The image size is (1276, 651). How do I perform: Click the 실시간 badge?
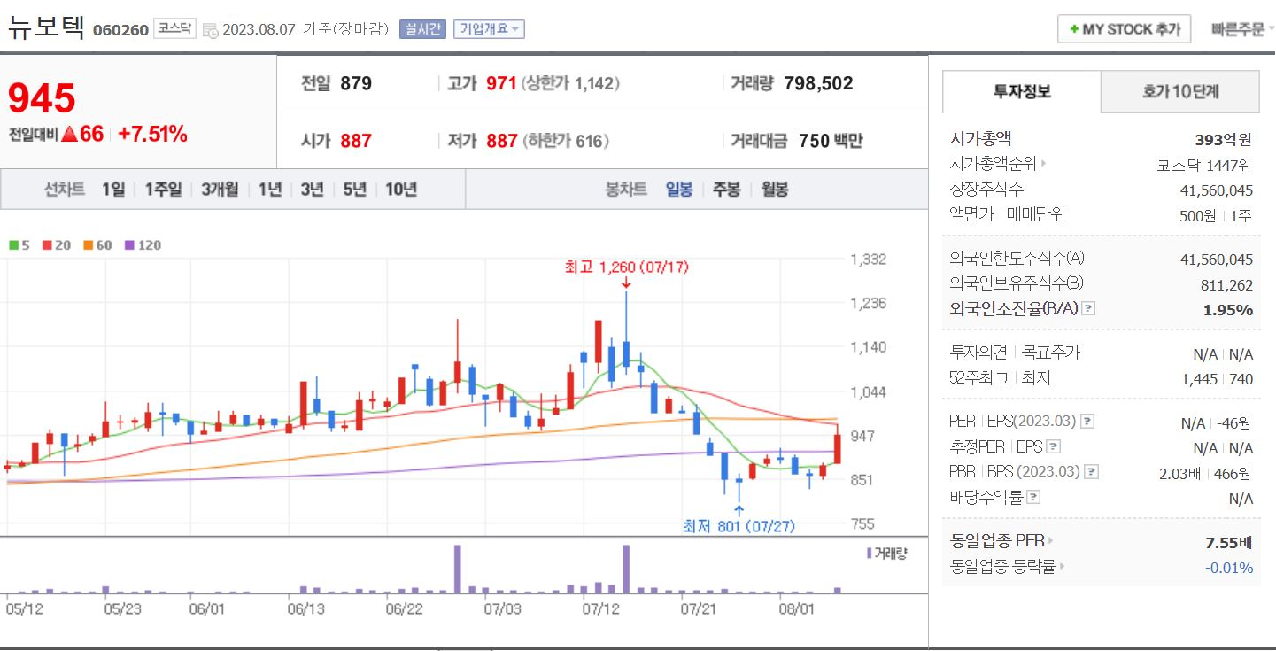pyautogui.click(x=422, y=29)
